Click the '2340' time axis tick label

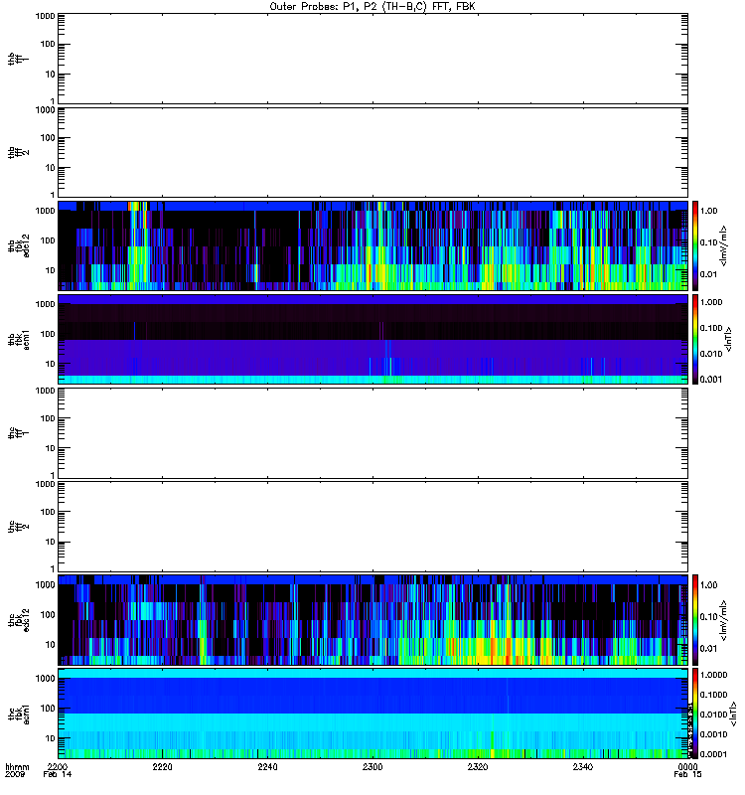click(x=583, y=767)
